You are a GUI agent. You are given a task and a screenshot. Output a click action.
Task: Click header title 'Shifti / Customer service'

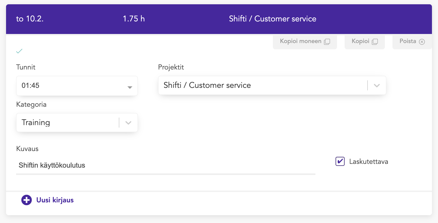click(x=273, y=19)
